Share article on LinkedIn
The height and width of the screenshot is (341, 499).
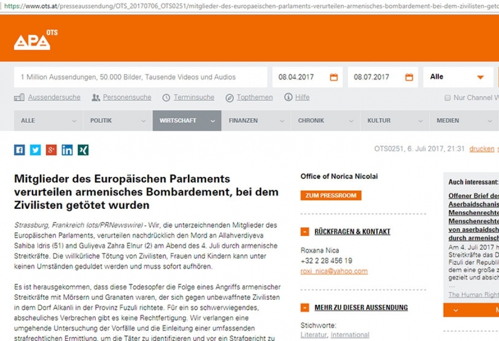coord(67,150)
